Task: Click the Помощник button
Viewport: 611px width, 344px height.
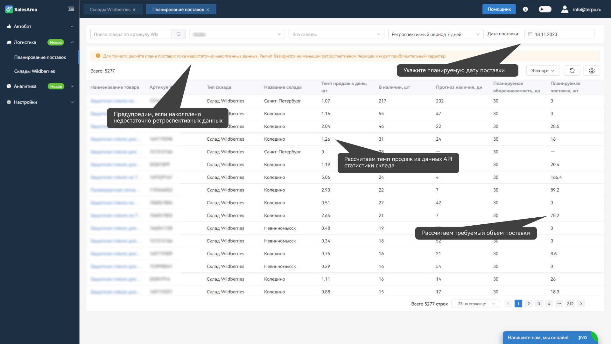Action: click(x=499, y=9)
